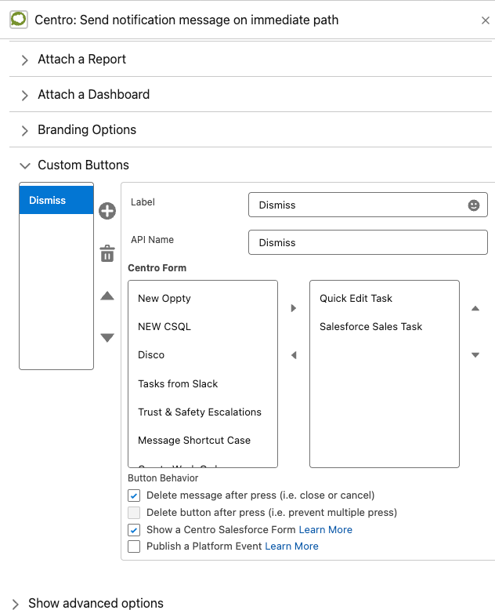
Task: Expand Show advanced options
Action: [96, 603]
